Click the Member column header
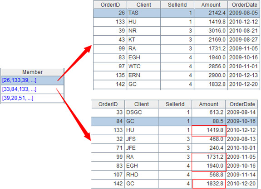The height and width of the screenshot is (189, 261). (32, 72)
